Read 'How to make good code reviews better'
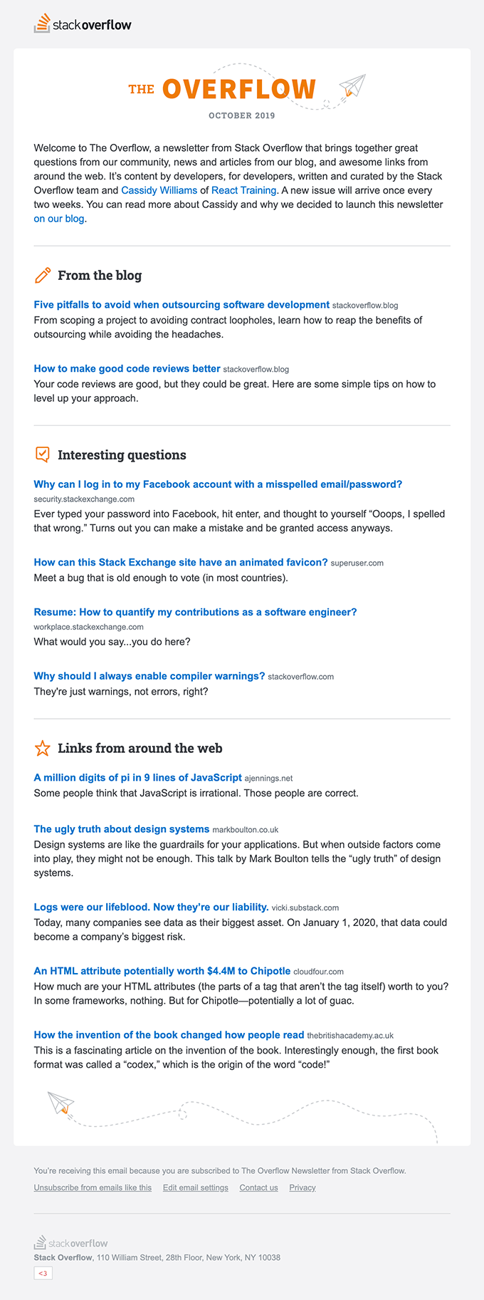The image size is (484, 1300). (x=127, y=369)
